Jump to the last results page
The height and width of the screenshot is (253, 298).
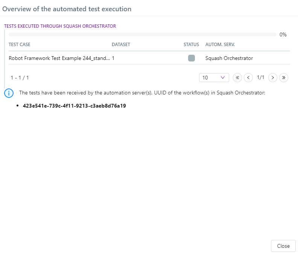click(x=284, y=78)
